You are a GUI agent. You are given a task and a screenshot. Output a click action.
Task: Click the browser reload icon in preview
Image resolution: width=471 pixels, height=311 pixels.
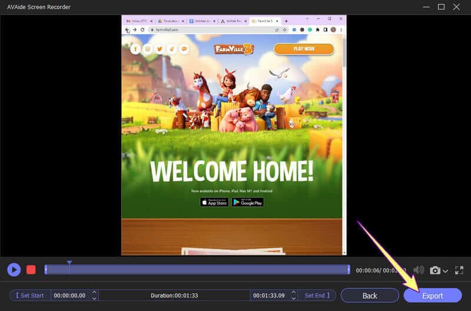[142, 30]
